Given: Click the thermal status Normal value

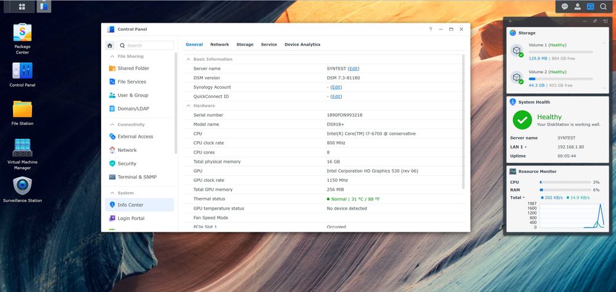Looking at the screenshot, I should pyautogui.click(x=353, y=199).
